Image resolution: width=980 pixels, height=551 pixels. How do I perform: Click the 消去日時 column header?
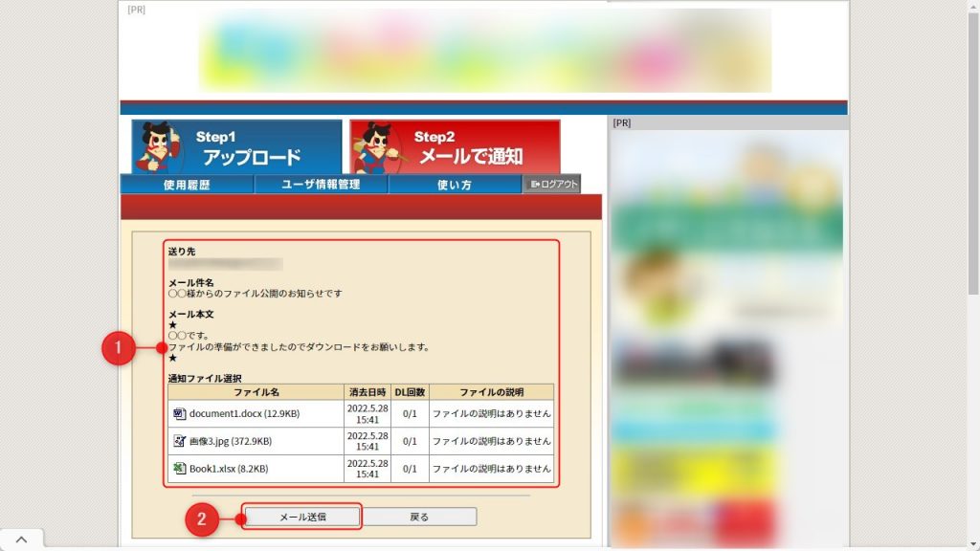click(367, 392)
